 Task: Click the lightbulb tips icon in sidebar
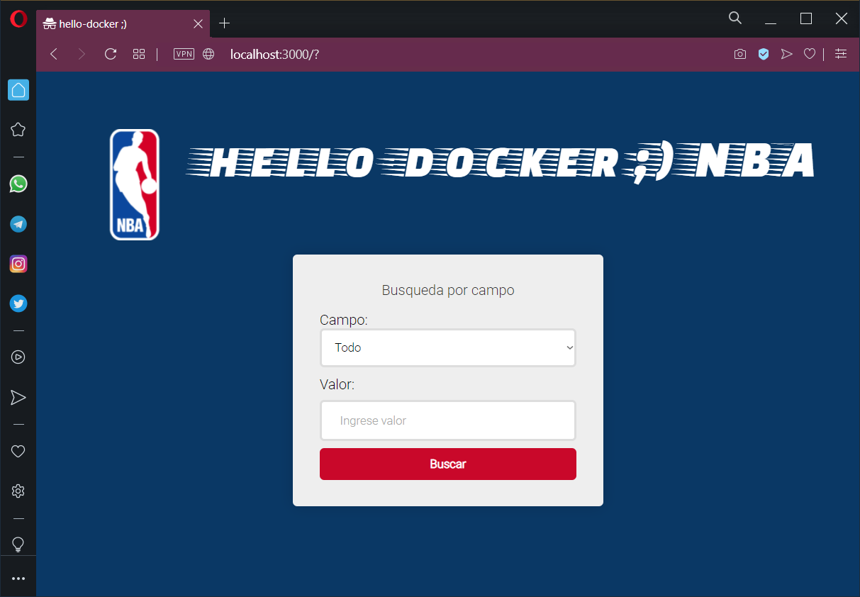(x=18, y=545)
